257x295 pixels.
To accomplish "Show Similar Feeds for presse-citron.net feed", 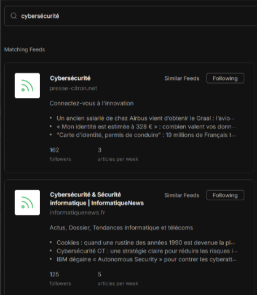I will tap(182, 78).
